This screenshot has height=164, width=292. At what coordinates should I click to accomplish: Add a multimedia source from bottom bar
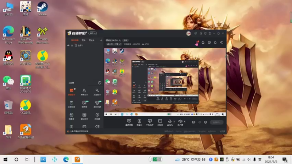pyautogui.click(x=160, y=122)
